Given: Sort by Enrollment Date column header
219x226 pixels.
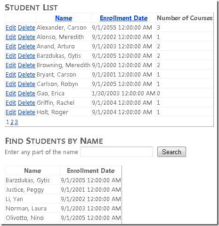Looking at the screenshot, I should point(123,18).
